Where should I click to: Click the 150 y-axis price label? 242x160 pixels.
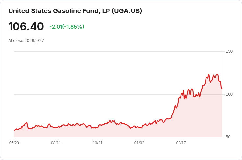click(x=229, y=51)
